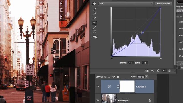The image size is (183, 103).
Task: Click the white point input slider below curve
Action: [161, 58]
